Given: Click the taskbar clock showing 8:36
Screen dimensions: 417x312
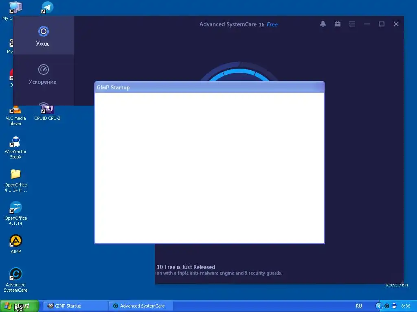Looking at the screenshot, I should coord(406,306).
